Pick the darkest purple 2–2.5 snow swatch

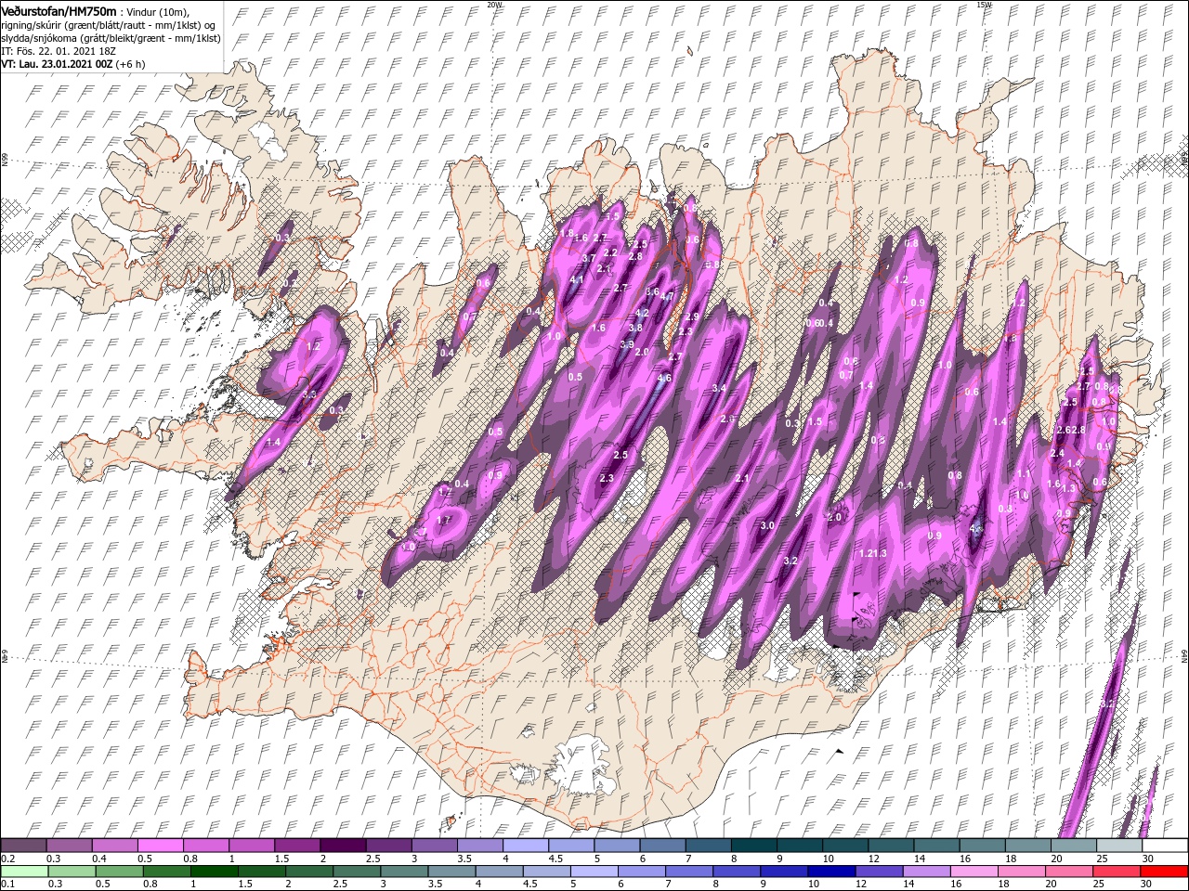click(342, 846)
